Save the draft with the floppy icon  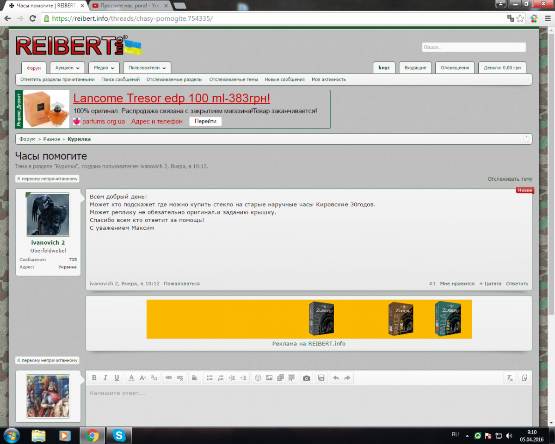[321, 378]
